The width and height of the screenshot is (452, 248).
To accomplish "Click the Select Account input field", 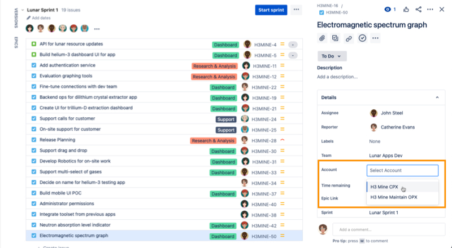I will pyautogui.click(x=402, y=170).
